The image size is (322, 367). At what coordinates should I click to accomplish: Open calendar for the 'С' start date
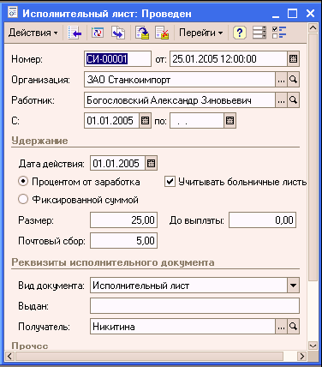pyautogui.click(x=145, y=121)
